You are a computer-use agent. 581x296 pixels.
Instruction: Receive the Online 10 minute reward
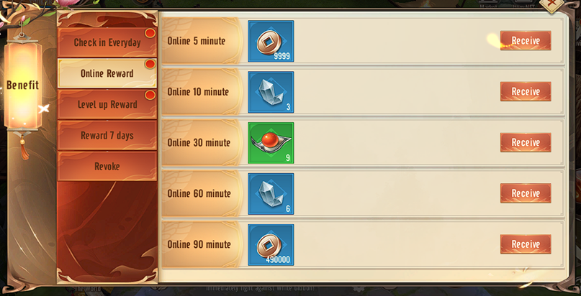(526, 92)
